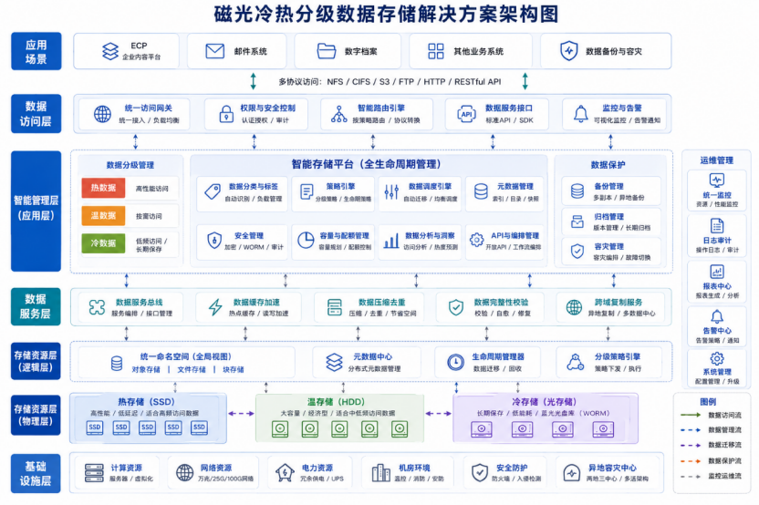
Task: Click the 对象存储 text
Action: pos(146,369)
